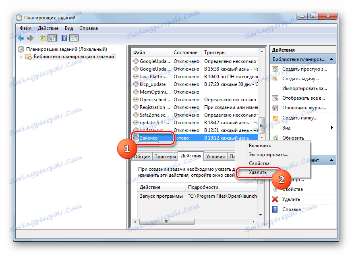The image size is (352, 255).
Task: Click the task list scrollbar up arrow
Action: 261,51
